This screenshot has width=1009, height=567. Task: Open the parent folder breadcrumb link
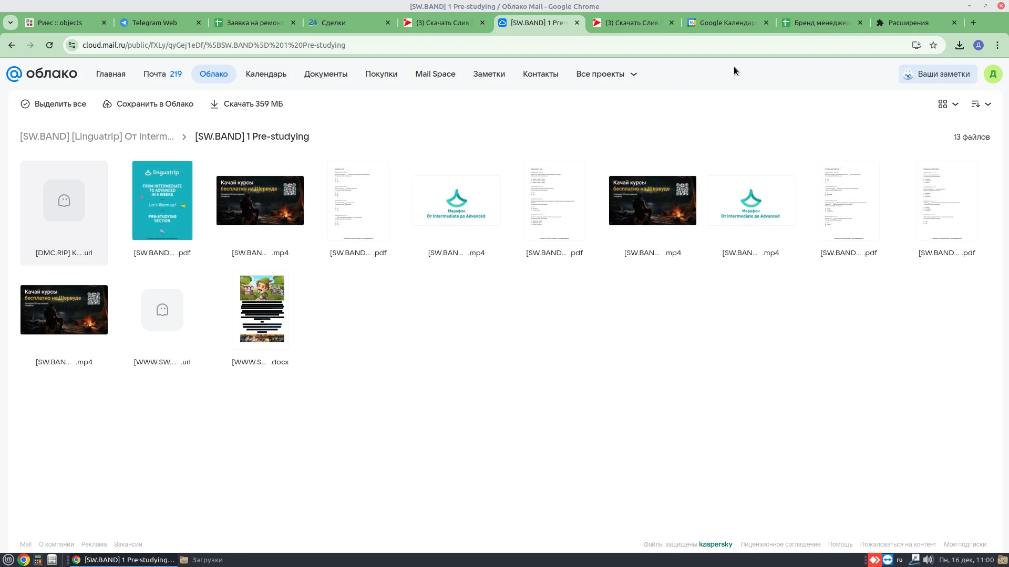point(97,136)
